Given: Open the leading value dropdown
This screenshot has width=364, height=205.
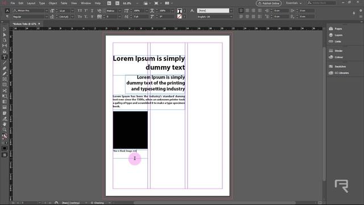Looking at the screenshot, I should [x=72, y=17].
